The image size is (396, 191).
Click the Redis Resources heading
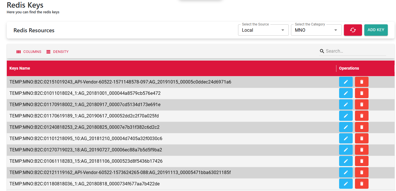pos(34,30)
